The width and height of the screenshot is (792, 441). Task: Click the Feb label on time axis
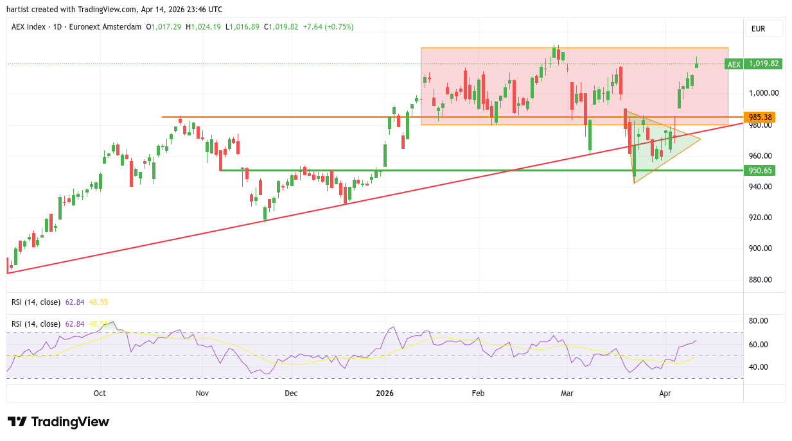477,393
